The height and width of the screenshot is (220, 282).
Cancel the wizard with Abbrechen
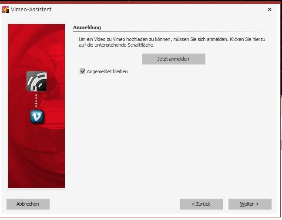point(28,204)
